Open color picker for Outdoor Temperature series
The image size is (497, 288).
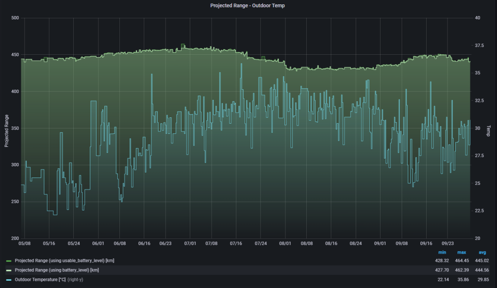(9, 279)
